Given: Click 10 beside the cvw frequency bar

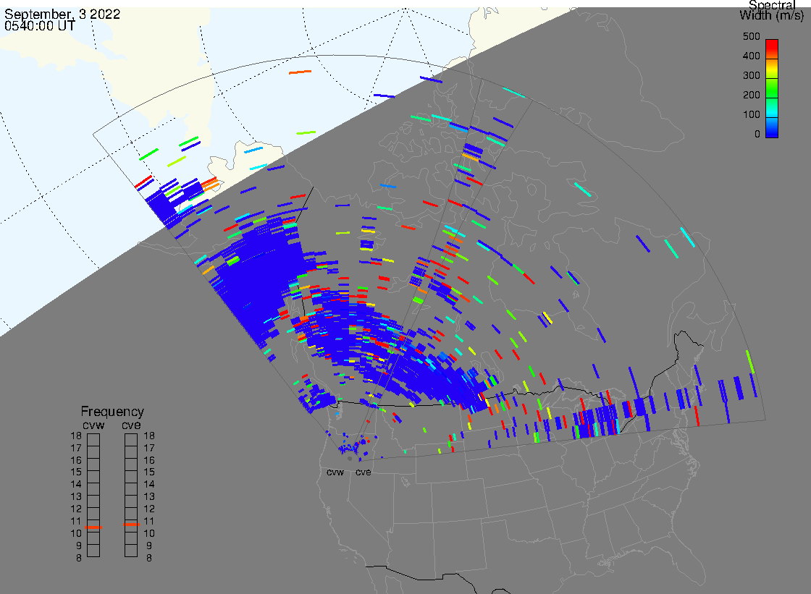Looking at the screenshot, I should coord(76,533).
